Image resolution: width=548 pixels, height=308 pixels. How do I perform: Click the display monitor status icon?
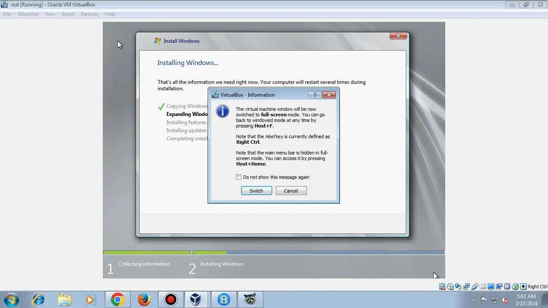pyautogui.click(x=491, y=287)
